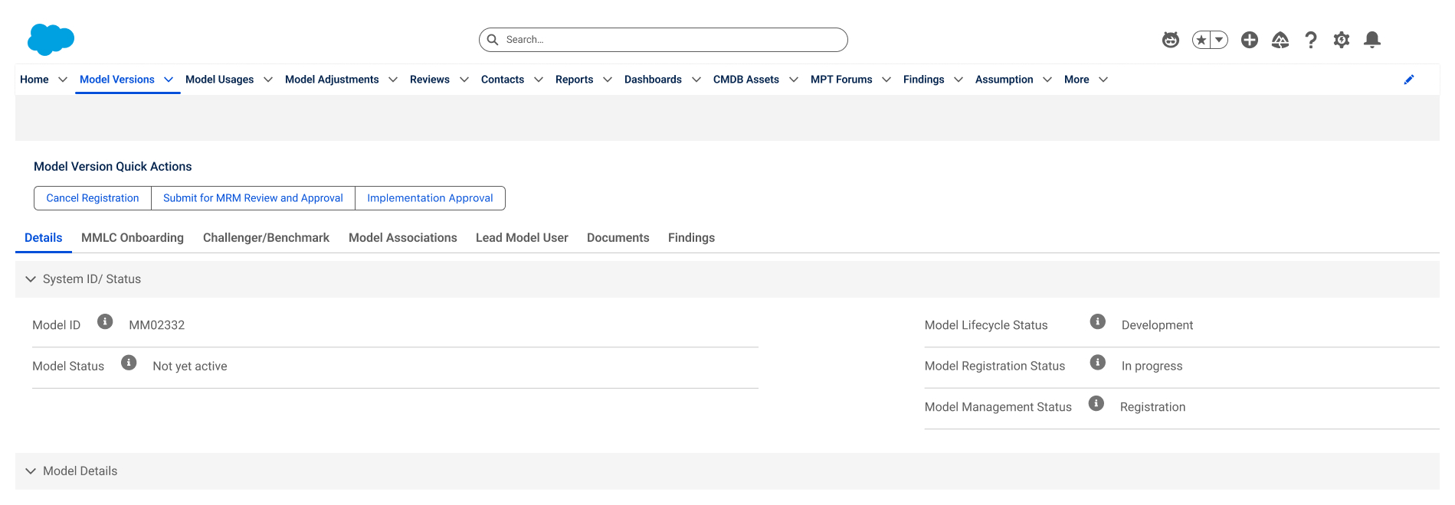Click Submit for MRM Review and Approval
1455x505 pixels.
click(x=253, y=198)
